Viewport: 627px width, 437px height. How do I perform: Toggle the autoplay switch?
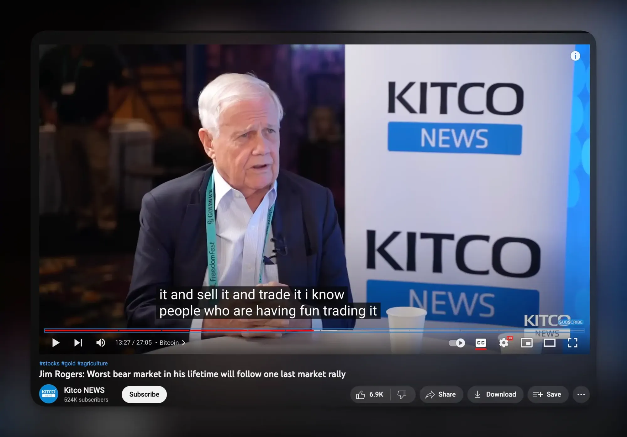[x=457, y=343]
